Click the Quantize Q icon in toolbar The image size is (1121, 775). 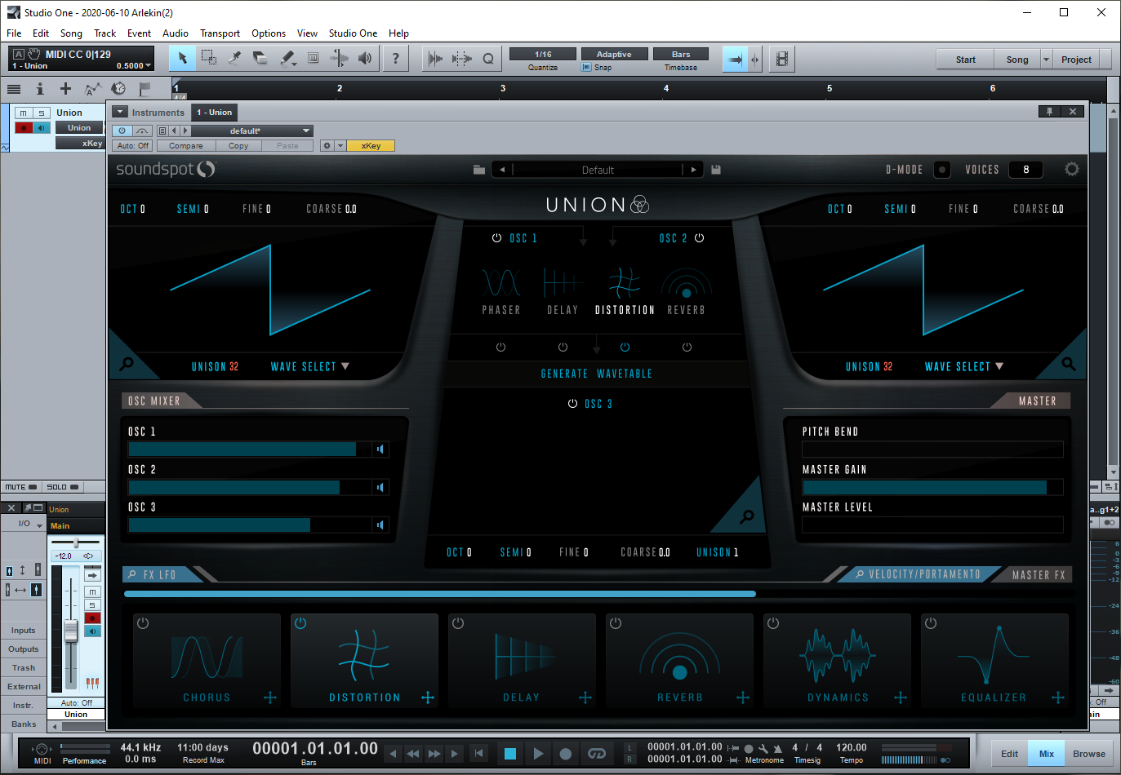488,58
